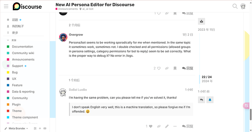Open Meta Branded theme dropdown

pos(16,128)
